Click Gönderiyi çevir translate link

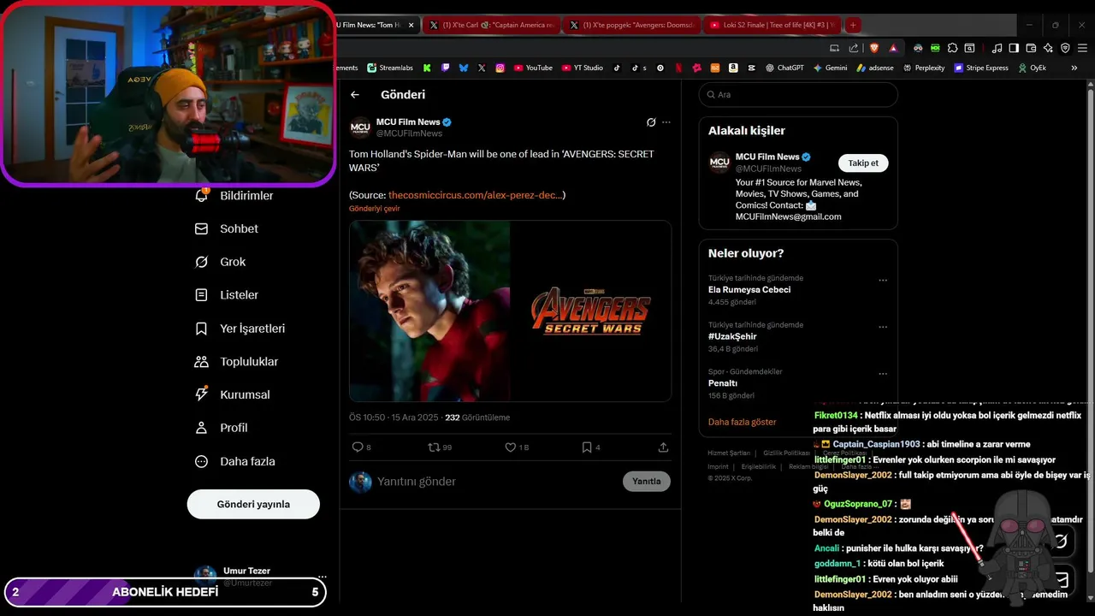pos(374,209)
